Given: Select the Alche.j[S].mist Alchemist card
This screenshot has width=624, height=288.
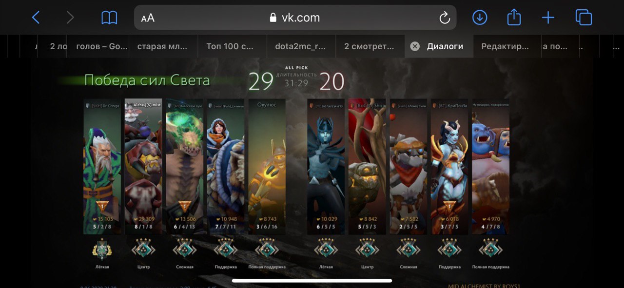Looking at the screenshot, I should 143,167.
